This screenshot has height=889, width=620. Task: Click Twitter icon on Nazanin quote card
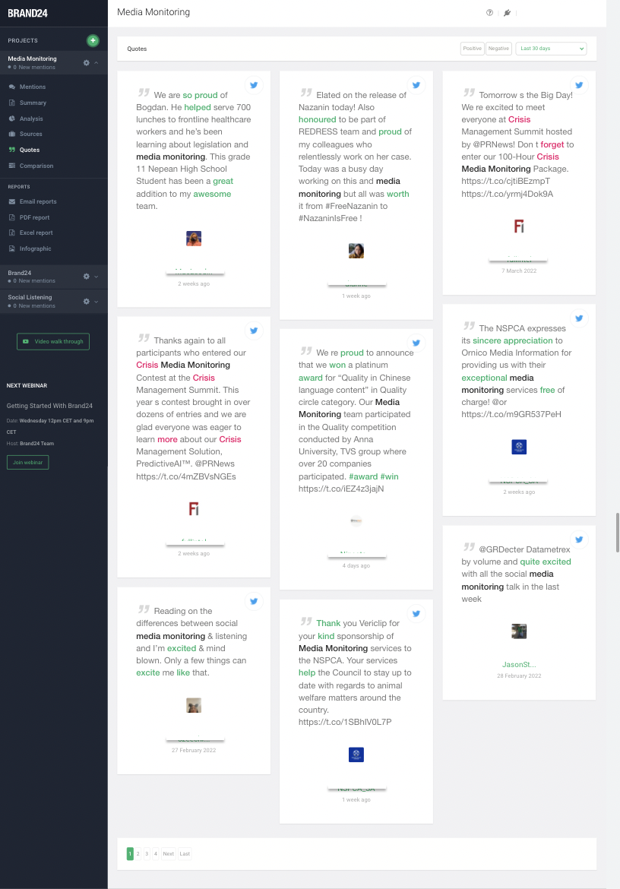(x=416, y=85)
